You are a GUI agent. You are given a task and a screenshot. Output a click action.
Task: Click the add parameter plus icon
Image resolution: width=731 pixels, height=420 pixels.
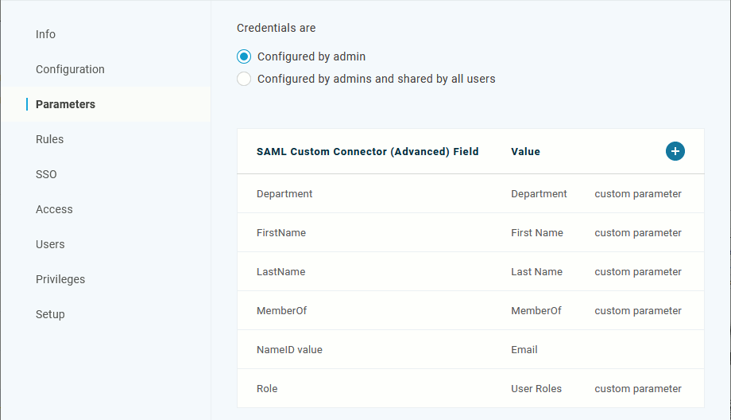(x=675, y=151)
